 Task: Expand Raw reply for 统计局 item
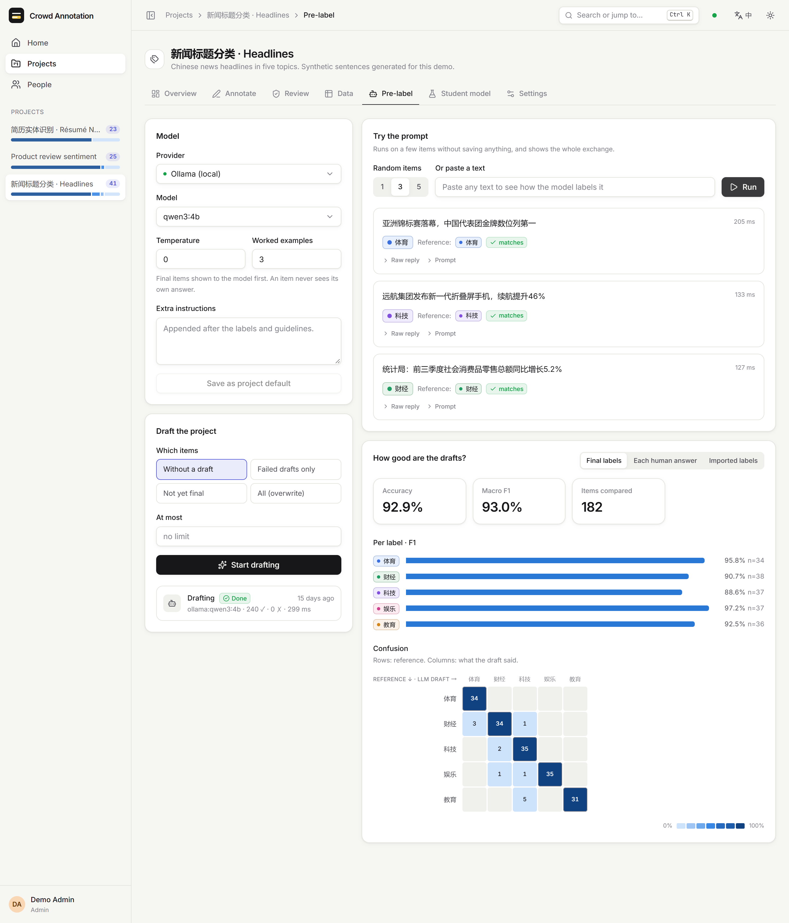pos(401,407)
